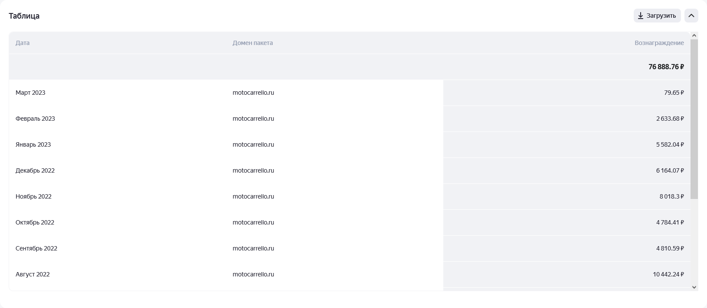Click the 79.65 ₽ reward value

tap(674, 93)
